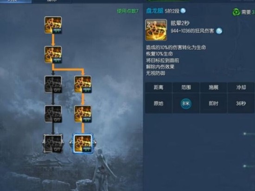Select the active orange fourth-tier skill node
Viewport: 255px width, 191px height.
[83, 114]
